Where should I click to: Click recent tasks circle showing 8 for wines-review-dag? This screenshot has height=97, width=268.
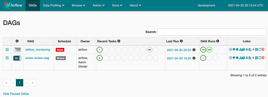pos(99,58)
